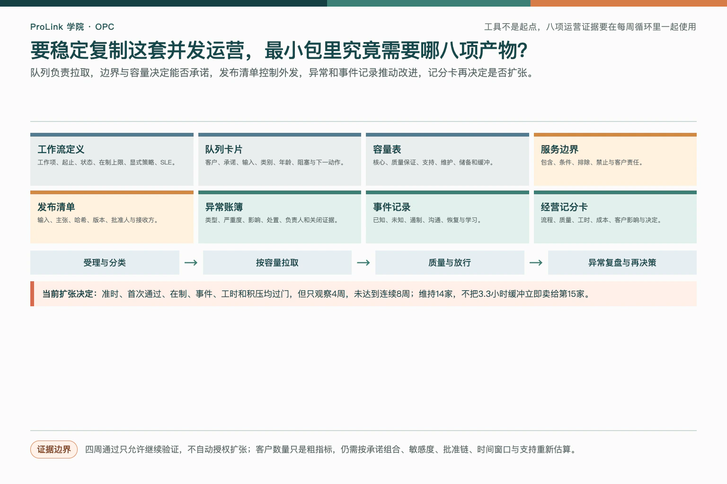The height and width of the screenshot is (484, 727).
Task: Select the main title 要稳定复制这套并发运营
Action: 279,51
